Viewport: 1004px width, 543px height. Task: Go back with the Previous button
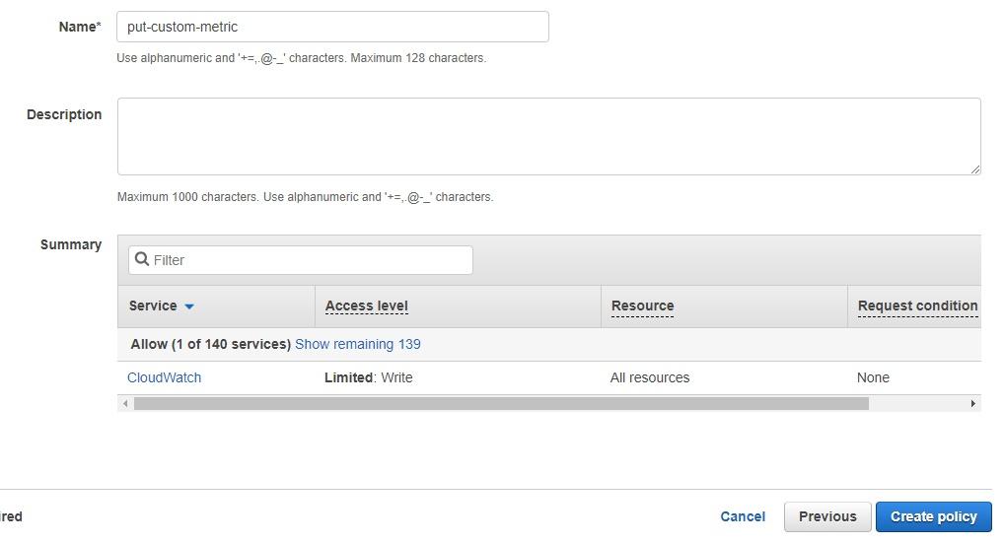coord(827,516)
